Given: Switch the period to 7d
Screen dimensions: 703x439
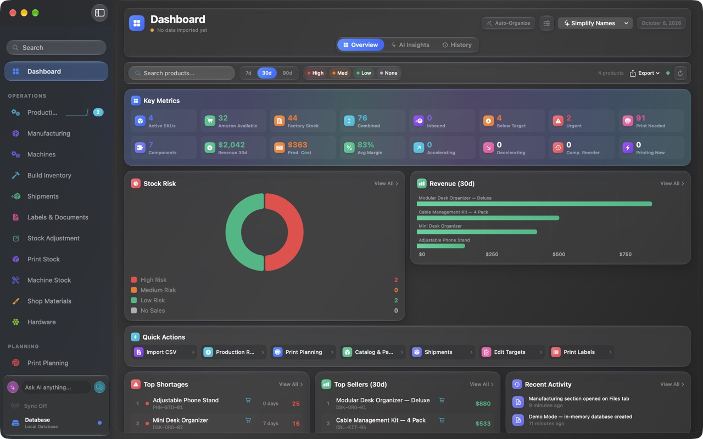Looking at the screenshot, I should click(248, 73).
